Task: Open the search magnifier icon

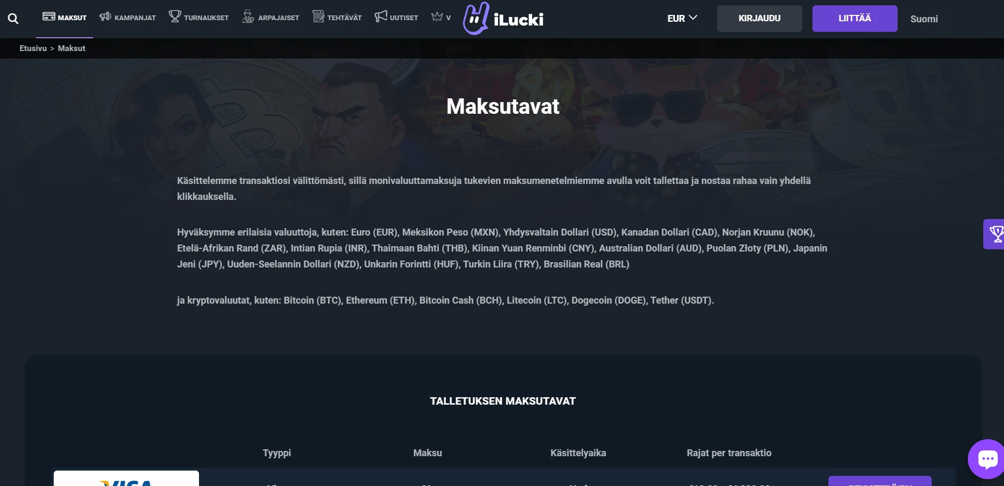Action: coord(13,19)
